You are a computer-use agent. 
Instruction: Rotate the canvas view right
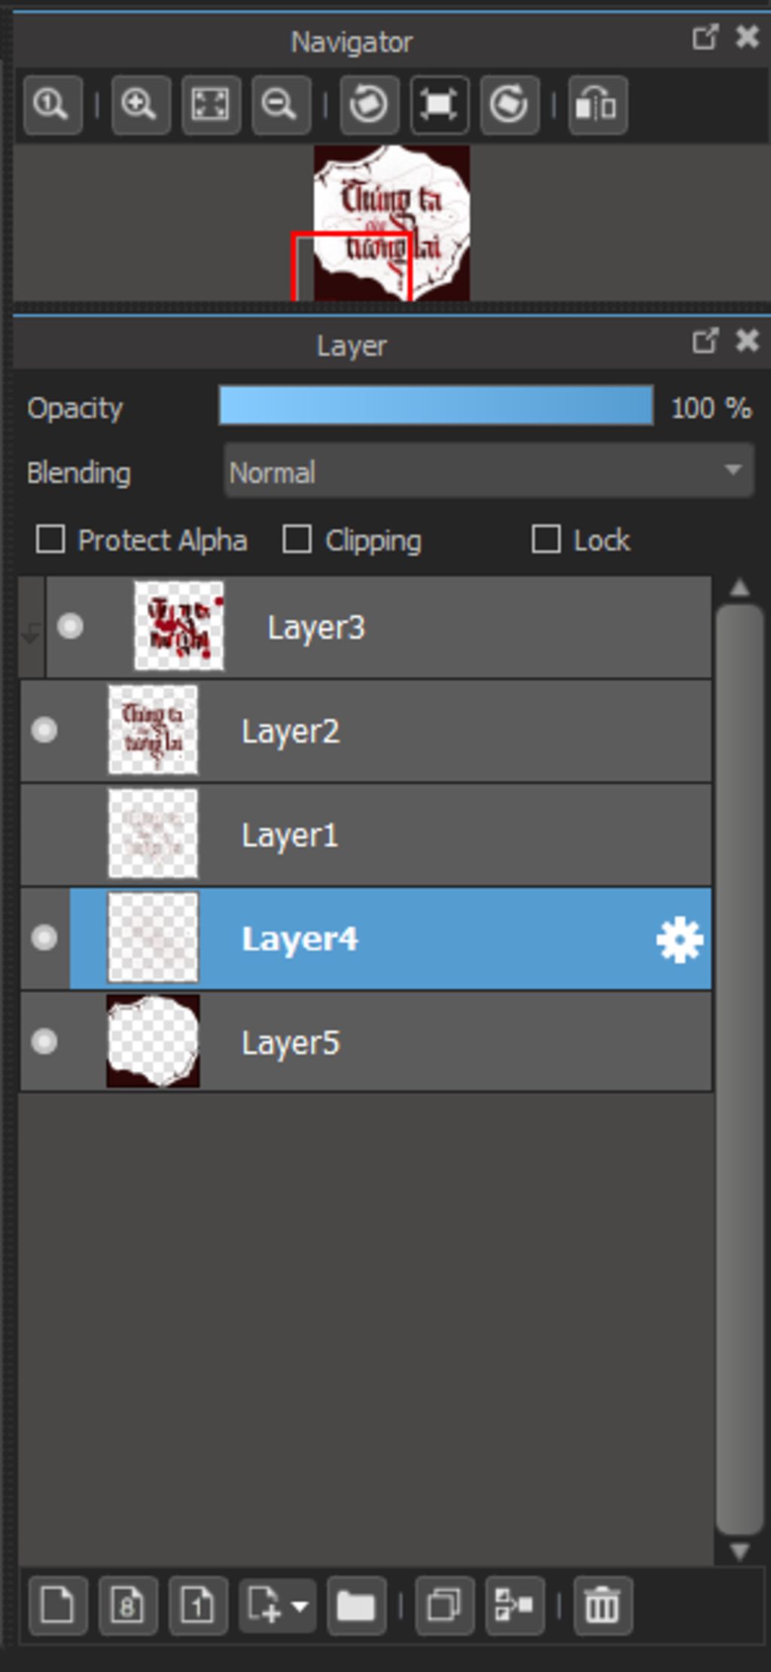coord(509,105)
